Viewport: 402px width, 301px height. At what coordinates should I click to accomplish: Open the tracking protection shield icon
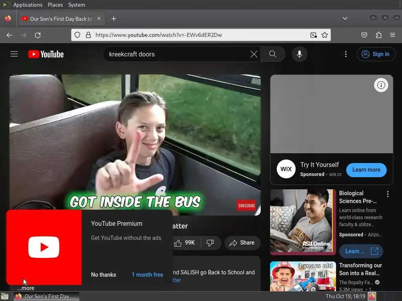77,35
